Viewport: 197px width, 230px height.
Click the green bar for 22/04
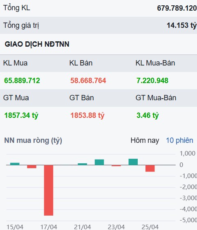pos(99,162)
